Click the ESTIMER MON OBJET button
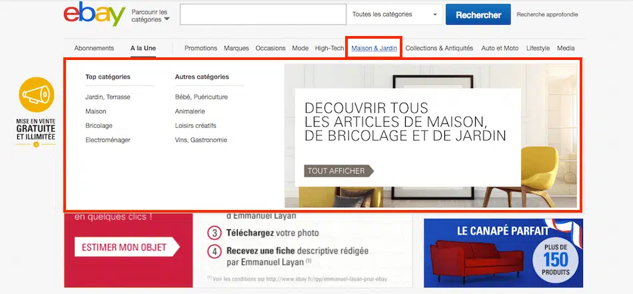 tap(126, 247)
